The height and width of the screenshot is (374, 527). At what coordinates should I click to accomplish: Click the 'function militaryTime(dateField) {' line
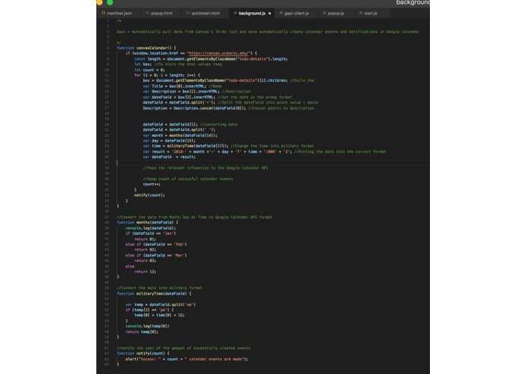pyautogui.click(x=154, y=294)
